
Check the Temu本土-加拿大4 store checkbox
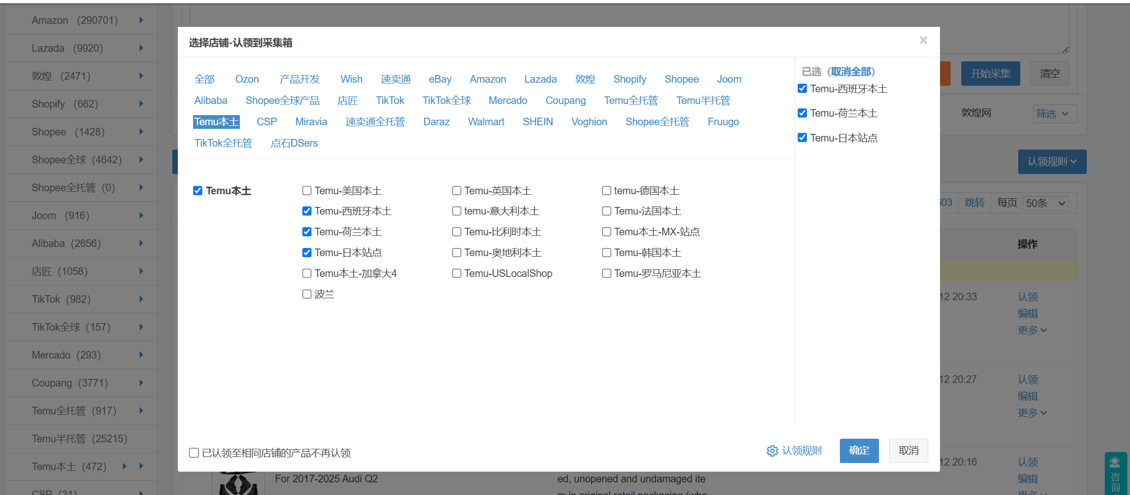[x=307, y=273]
